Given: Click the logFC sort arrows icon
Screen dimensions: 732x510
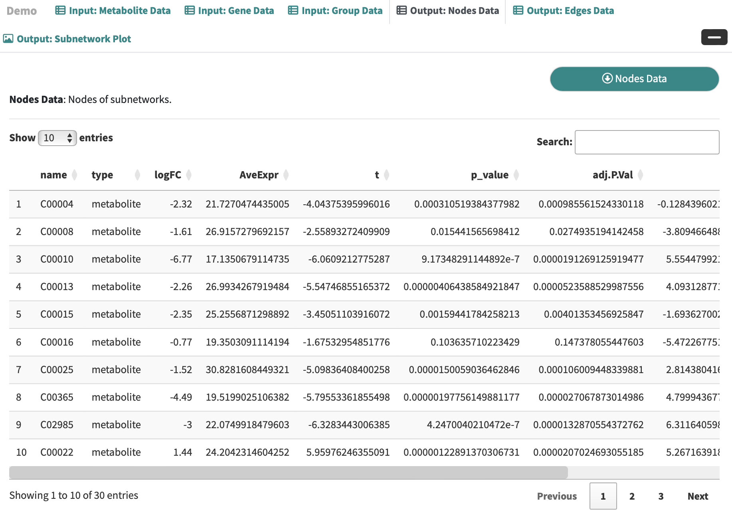Looking at the screenshot, I should pyautogui.click(x=189, y=175).
